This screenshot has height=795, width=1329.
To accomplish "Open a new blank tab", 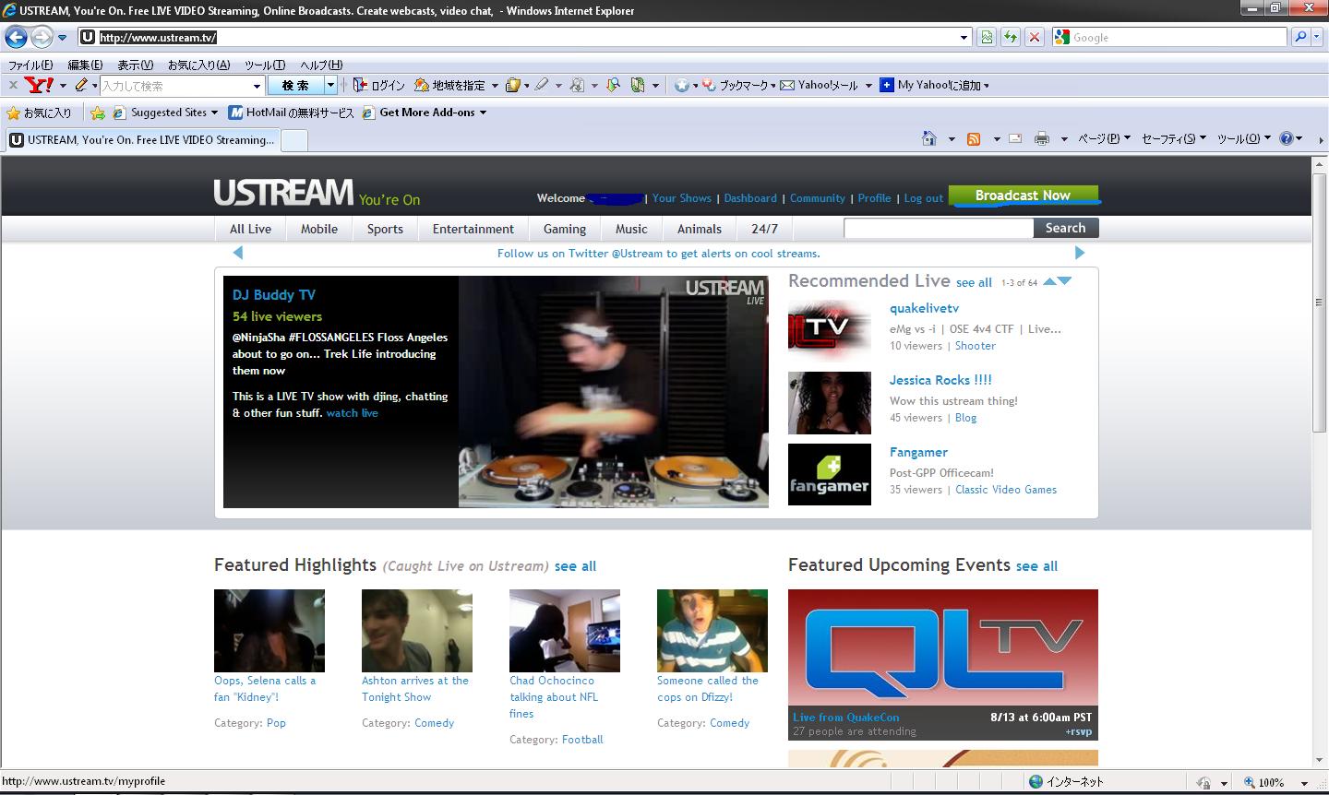I will click(x=293, y=140).
